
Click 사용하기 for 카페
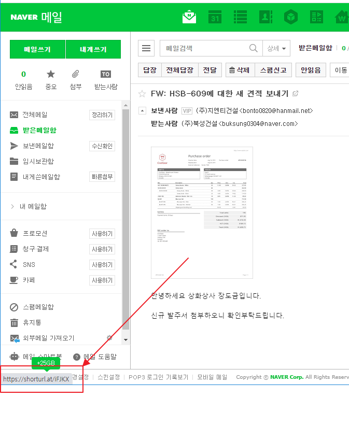click(102, 280)
